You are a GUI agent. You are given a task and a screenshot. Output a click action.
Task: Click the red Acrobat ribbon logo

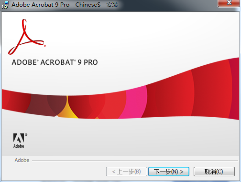(27, 37)
